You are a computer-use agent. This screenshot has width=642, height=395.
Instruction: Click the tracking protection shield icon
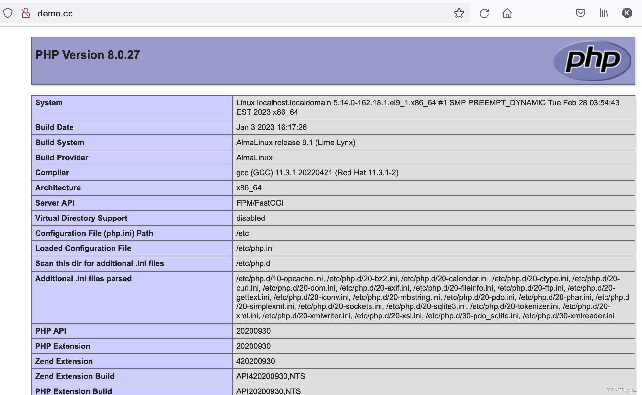[8, 13]
